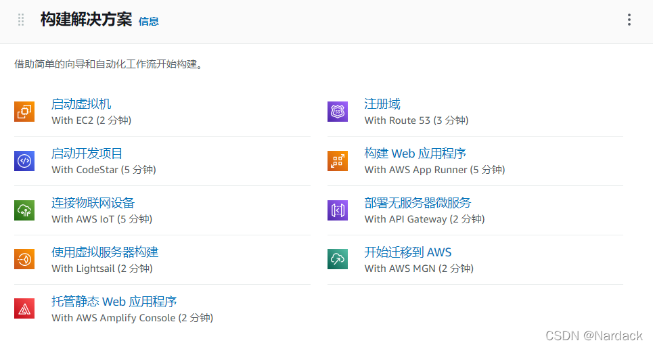The image size is (653, 347).
Task: Click the text 'With AWS App Runner (5 分钟)'
Action: click(x=435, y=170)
